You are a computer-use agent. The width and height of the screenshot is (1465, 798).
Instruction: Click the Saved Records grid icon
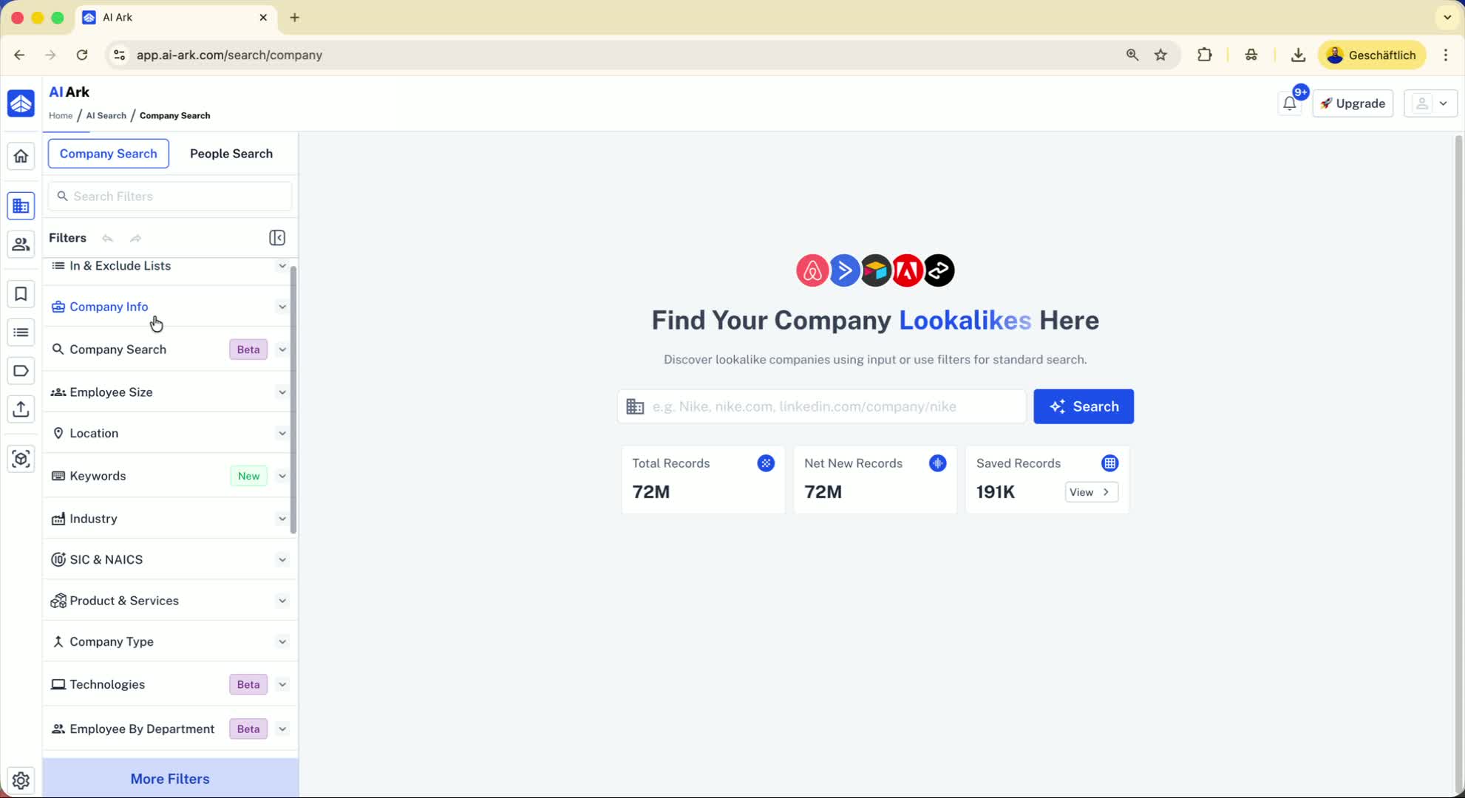point(1109,463)
